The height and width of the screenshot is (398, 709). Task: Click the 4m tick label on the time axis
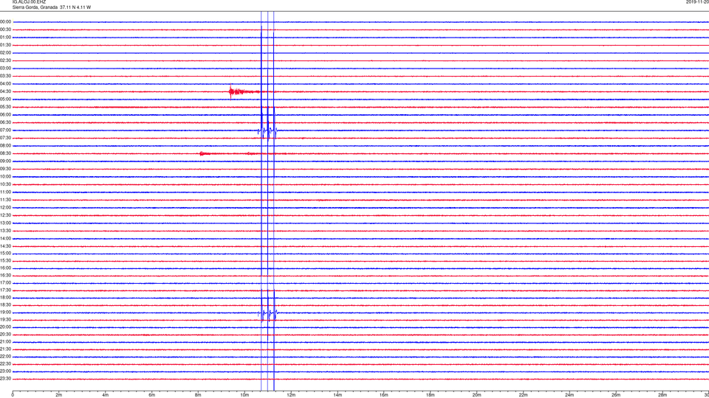(106, 395)
